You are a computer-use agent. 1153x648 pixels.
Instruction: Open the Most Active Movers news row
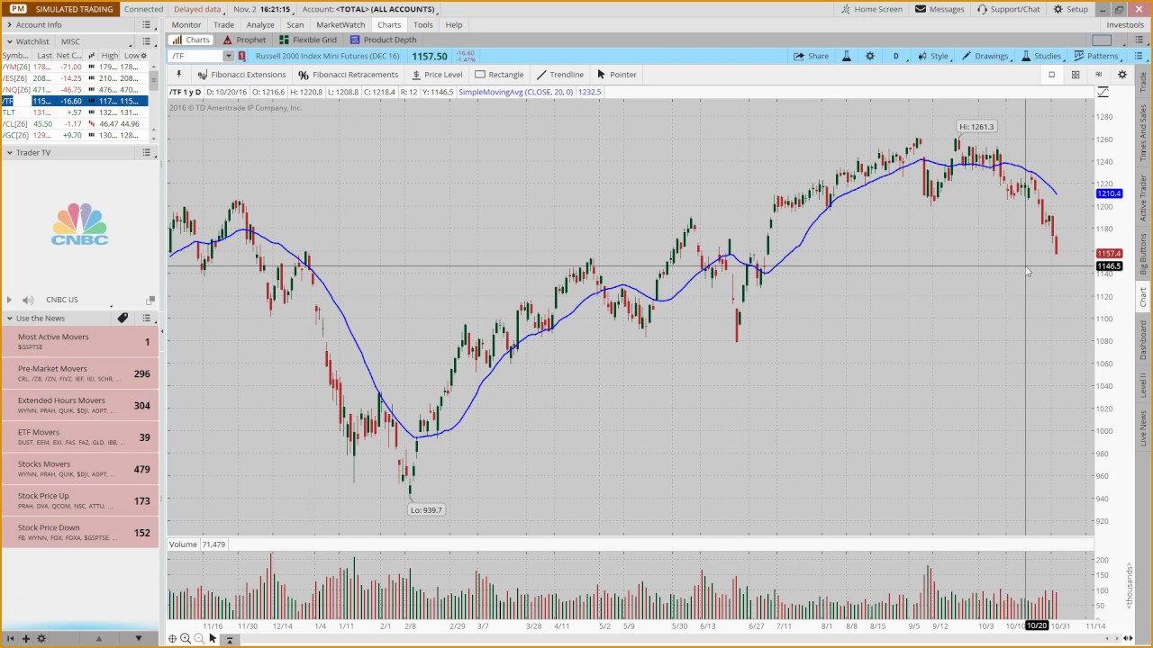pos(79,341)
